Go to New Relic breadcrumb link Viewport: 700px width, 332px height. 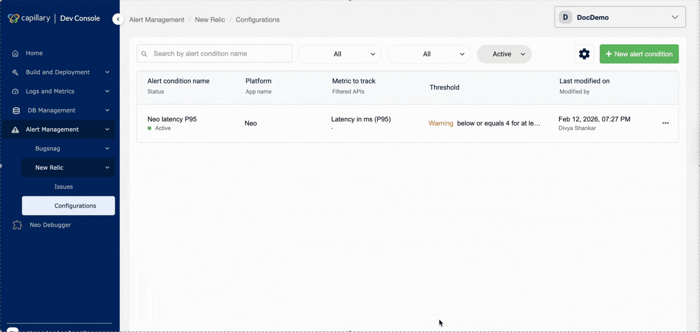210,19
